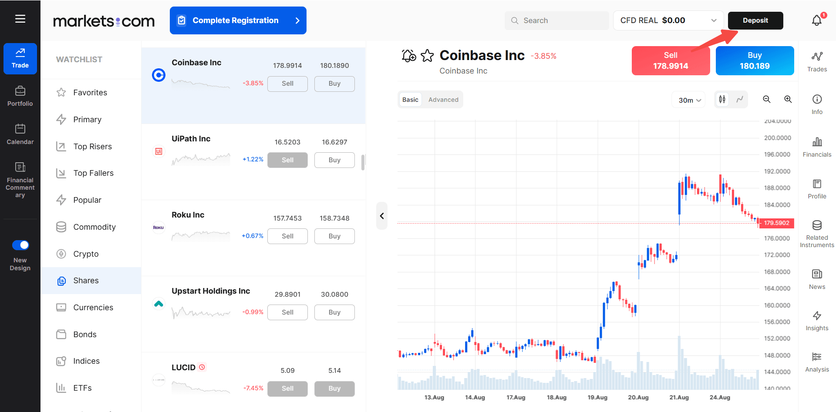Toggle the New Design switch
Image resolution: width=836 pixels, height=412 pixels.
pos(20,245)
